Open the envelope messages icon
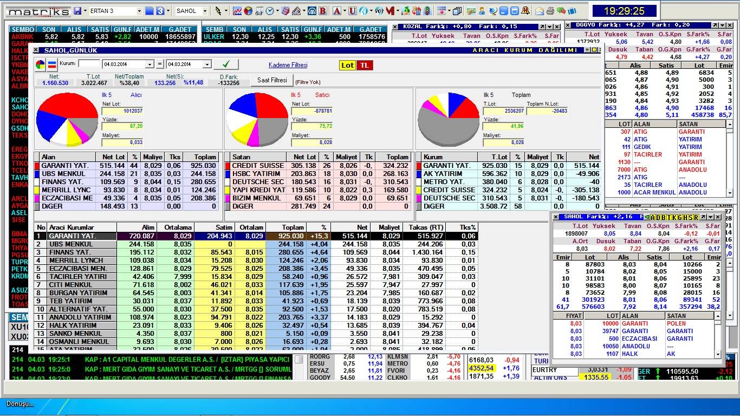Screen dimensions: 740x416 (x=540, y=11)
